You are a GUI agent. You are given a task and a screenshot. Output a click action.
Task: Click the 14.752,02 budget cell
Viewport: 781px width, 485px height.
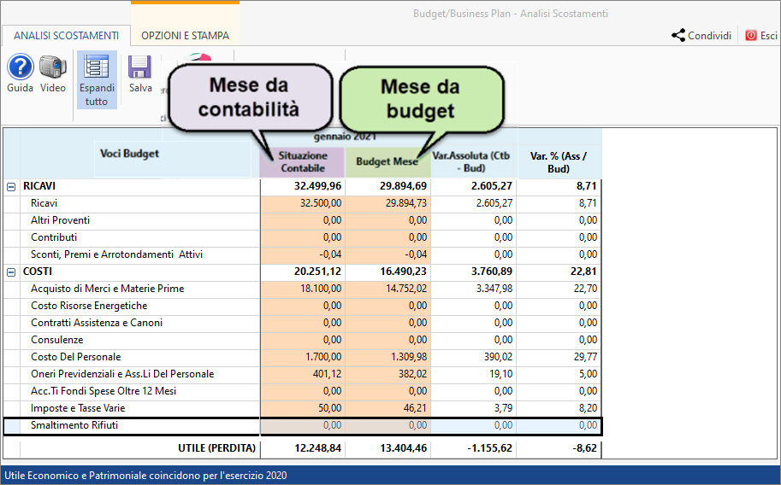[388, 289]
